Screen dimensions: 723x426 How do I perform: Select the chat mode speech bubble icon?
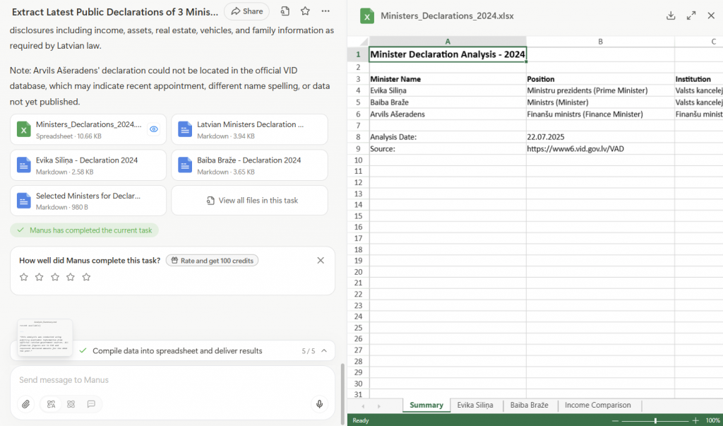[91, 404]
